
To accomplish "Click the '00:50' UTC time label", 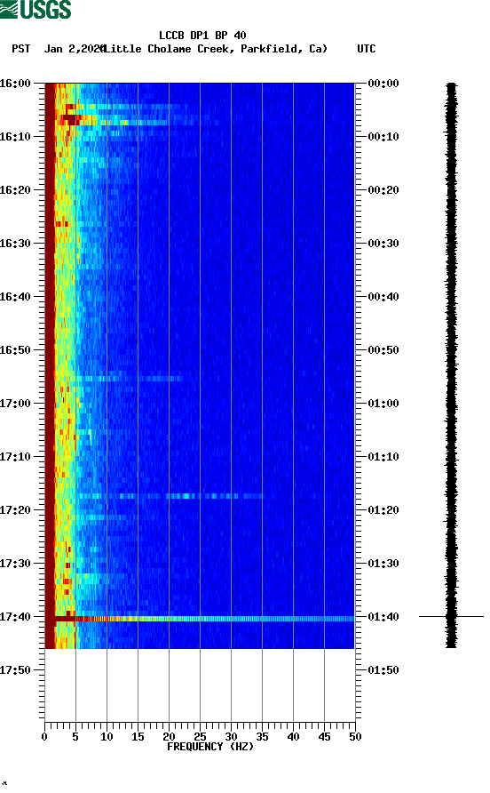I will (x=383, y=350).
